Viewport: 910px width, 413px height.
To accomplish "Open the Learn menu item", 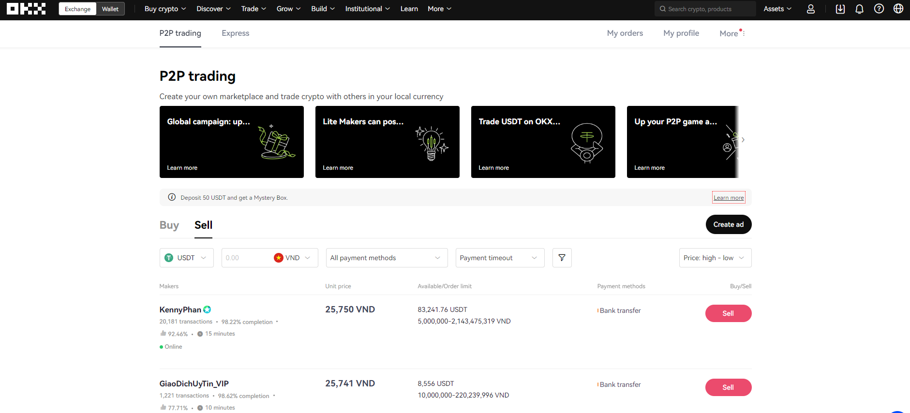I will (409, 9).
